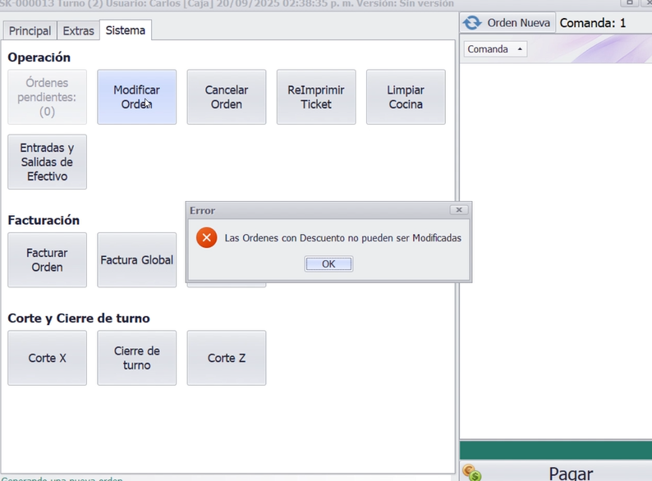
Task: Select the Corte Z button
Action: (x=226, y=358)
